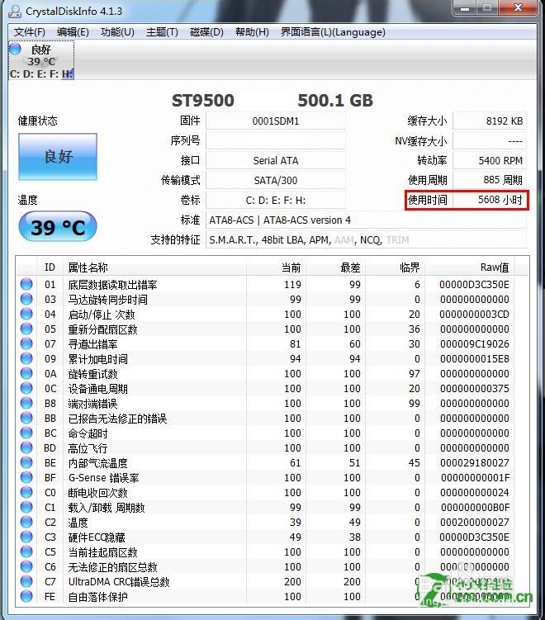Click status icon for C0 断电收回次数

coord(26,492)
